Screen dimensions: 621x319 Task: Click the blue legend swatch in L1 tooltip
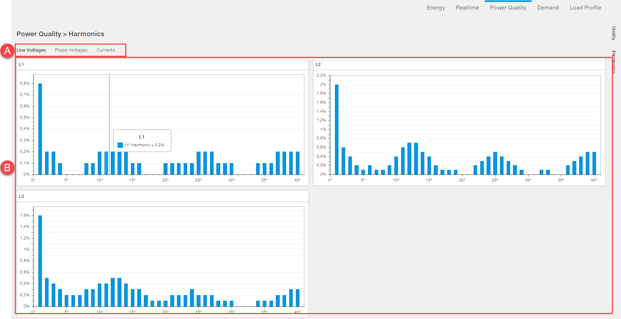pos(120,145)
